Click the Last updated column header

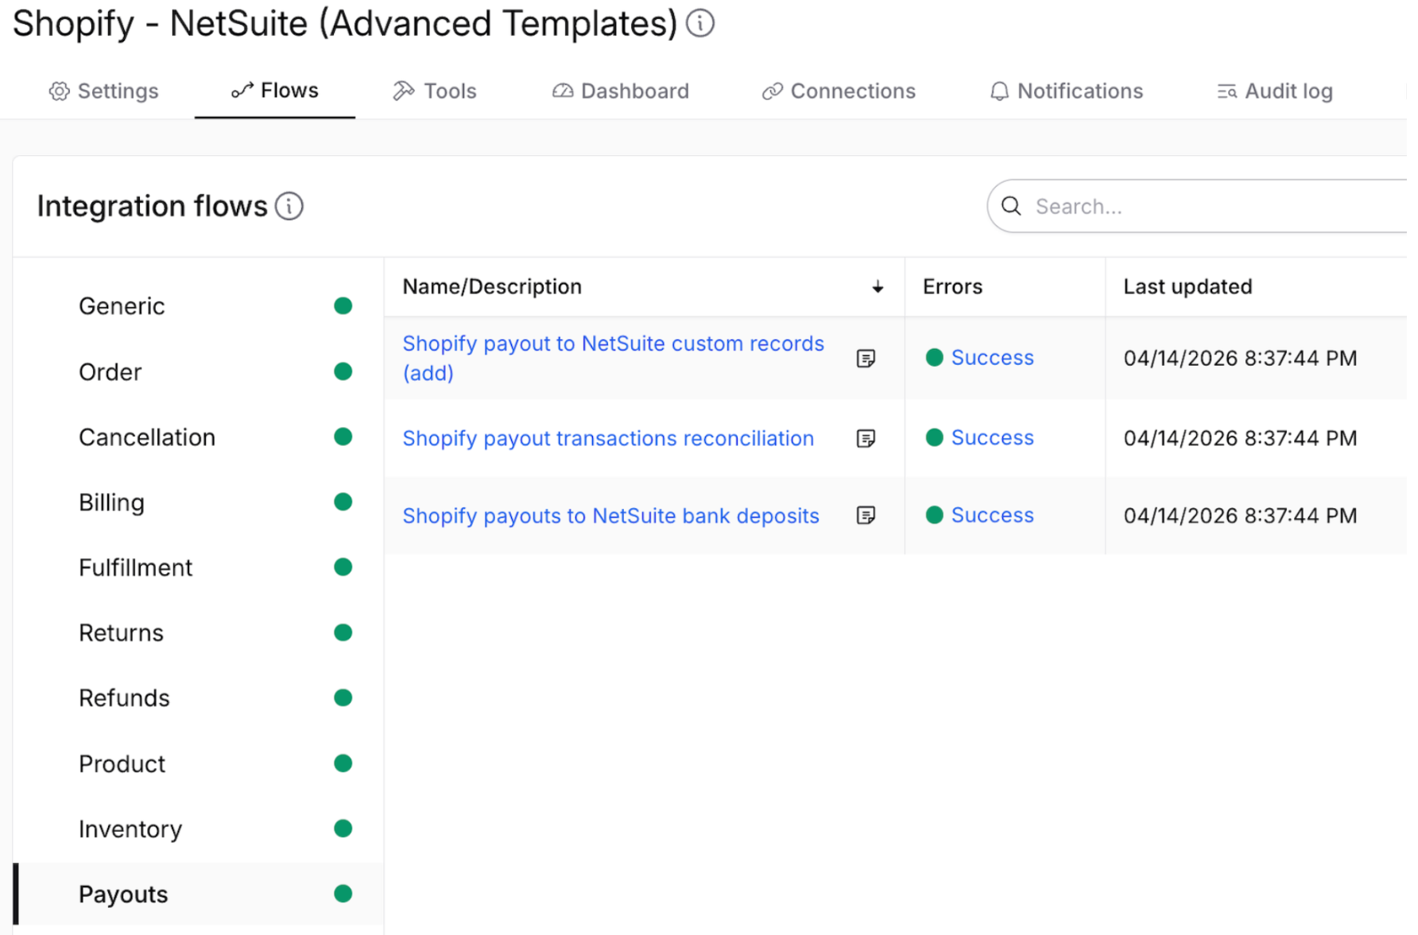[x=1187, y=287]
